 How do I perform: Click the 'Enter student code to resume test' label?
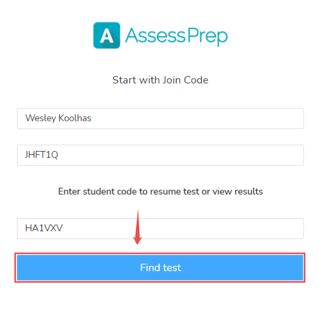(x=129, y=192)
